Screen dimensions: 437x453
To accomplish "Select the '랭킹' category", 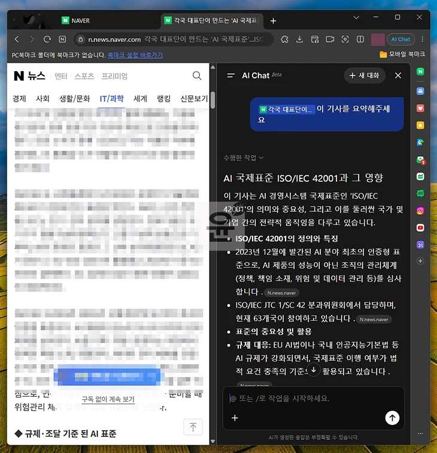I will click(x=163, y=99).
